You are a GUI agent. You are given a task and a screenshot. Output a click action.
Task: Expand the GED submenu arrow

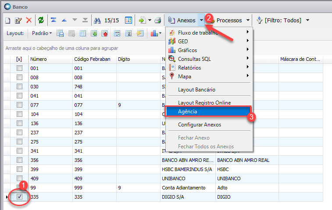point(247,40)
